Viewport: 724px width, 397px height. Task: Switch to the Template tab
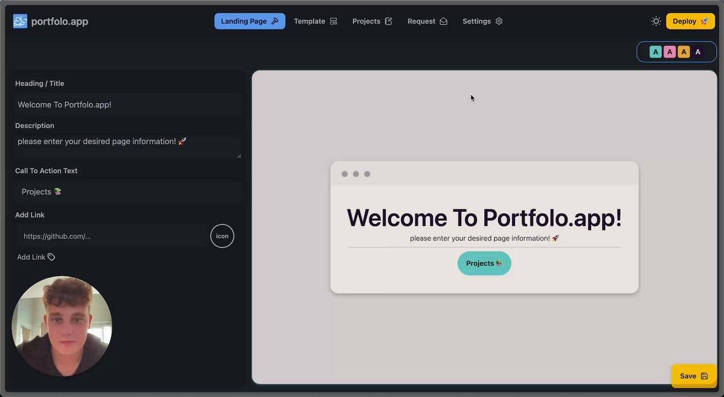pyautogui.click(x=315, y=21)
